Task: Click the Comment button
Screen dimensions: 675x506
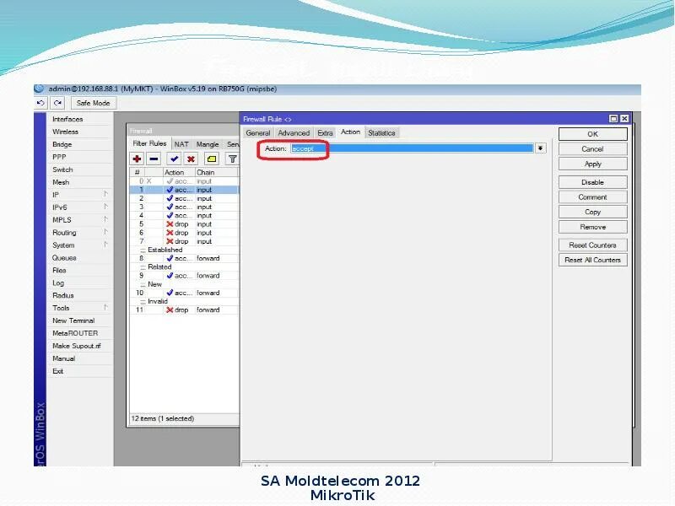Action: pos(593,197)
